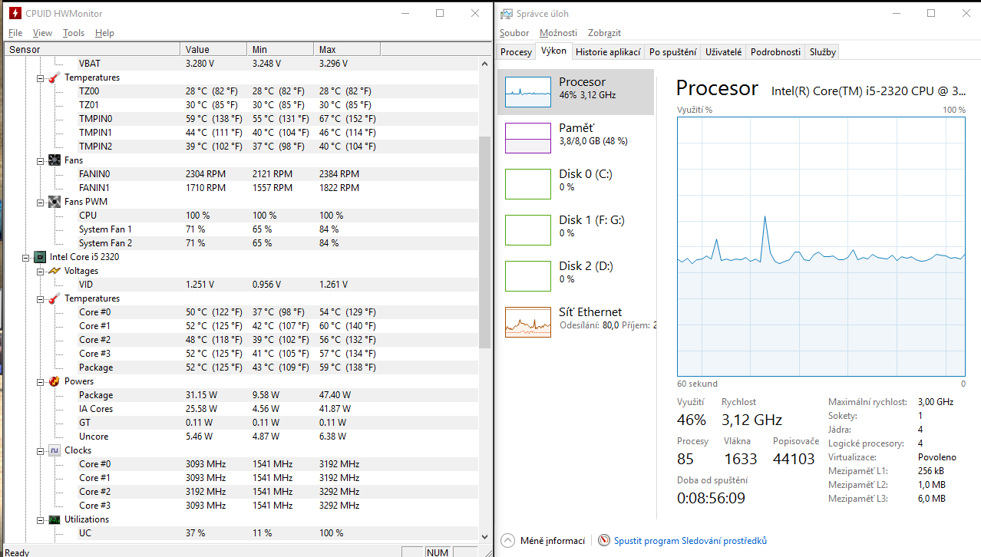The width and height of the screenshot is (981, 557).
Task: Select the FANIN0 sensor row
Action: tap(240, 174)
